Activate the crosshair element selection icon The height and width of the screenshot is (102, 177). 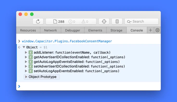tap(104, 21)
